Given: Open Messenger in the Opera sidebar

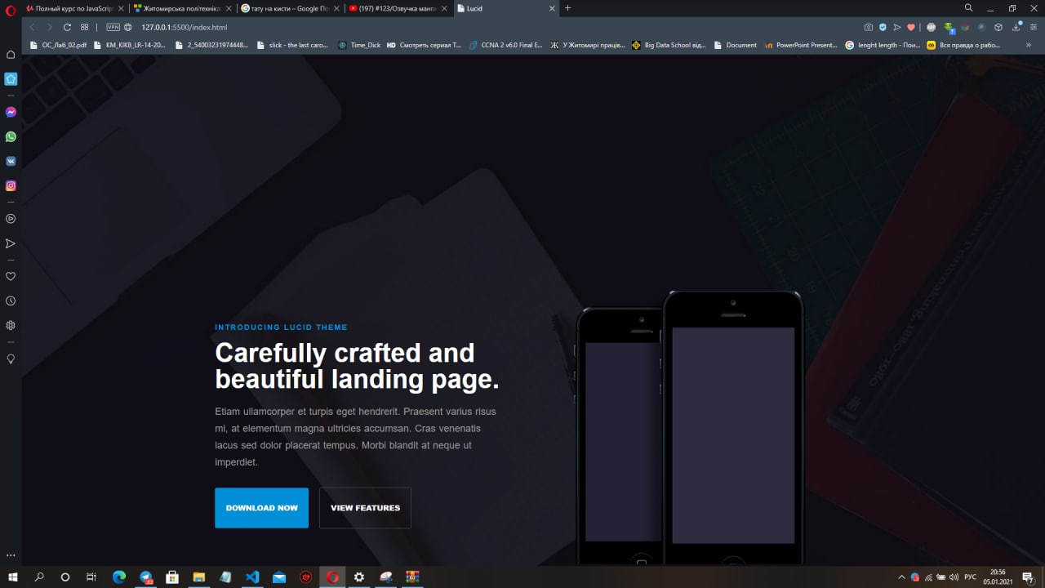Looking at the screenshot, I should tap(11, 112).
